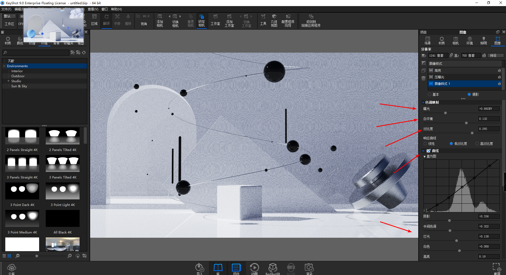The width and height of the screenshot is (506, 275).
Task: Select the 基本 radio button
Action: (x=429, y=94)
